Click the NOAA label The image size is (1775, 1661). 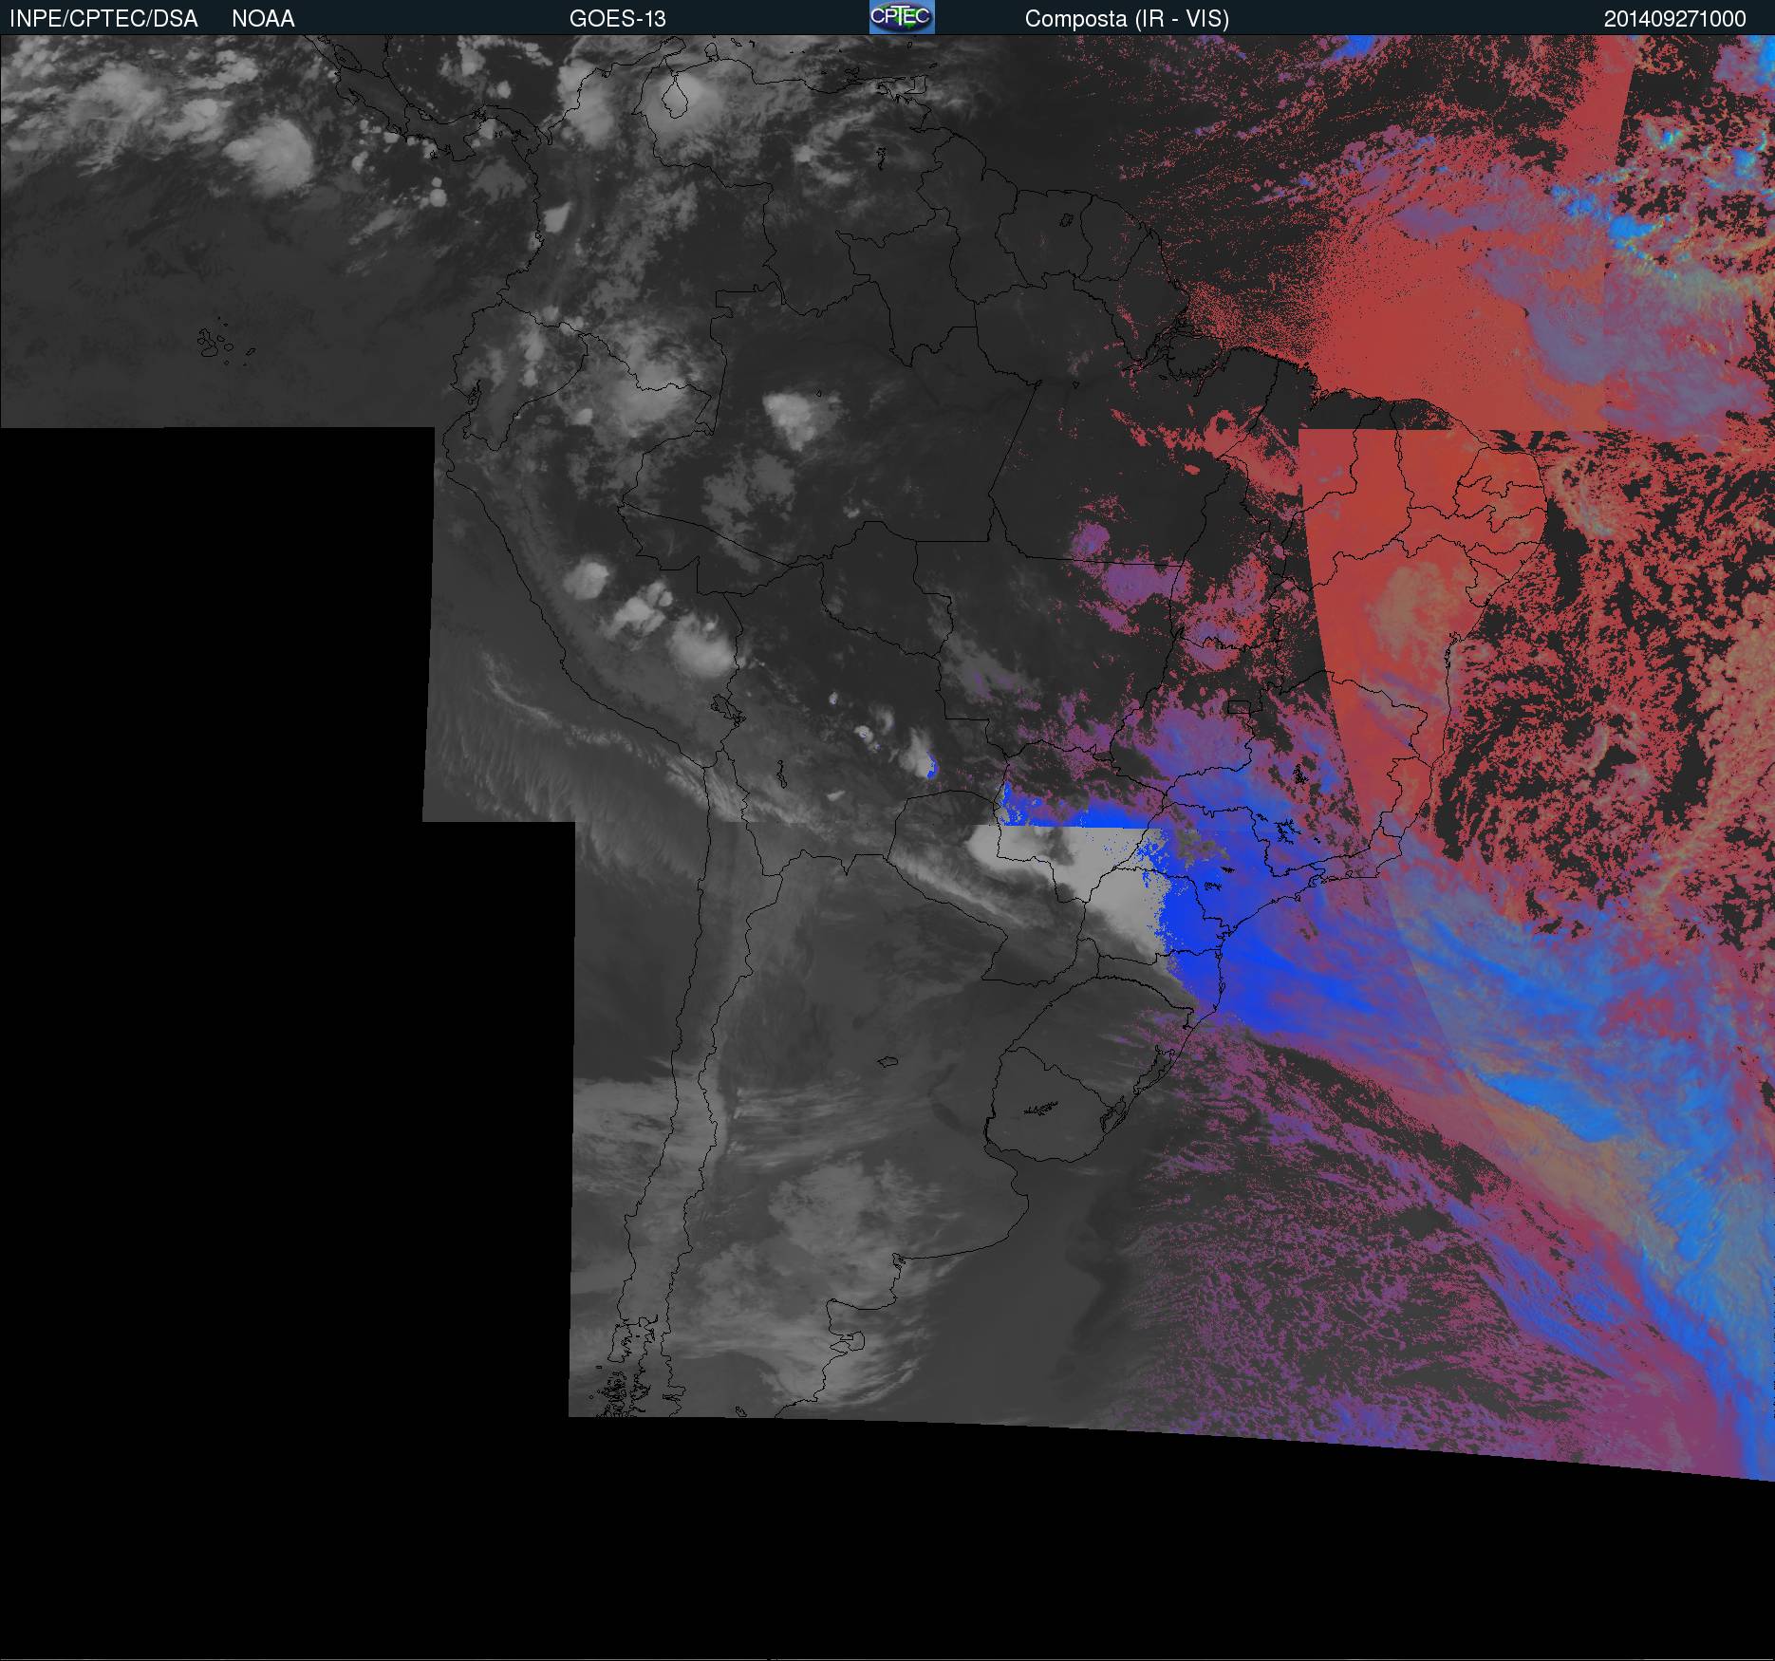(263, 19)
